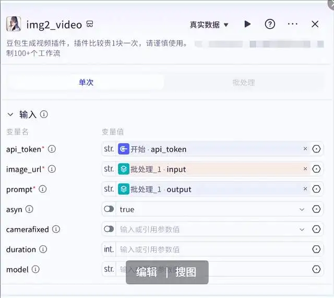This screenshot has width=334, height=298.
Task: Open variable picker for asyn row
Action: (x=316, y=209)
